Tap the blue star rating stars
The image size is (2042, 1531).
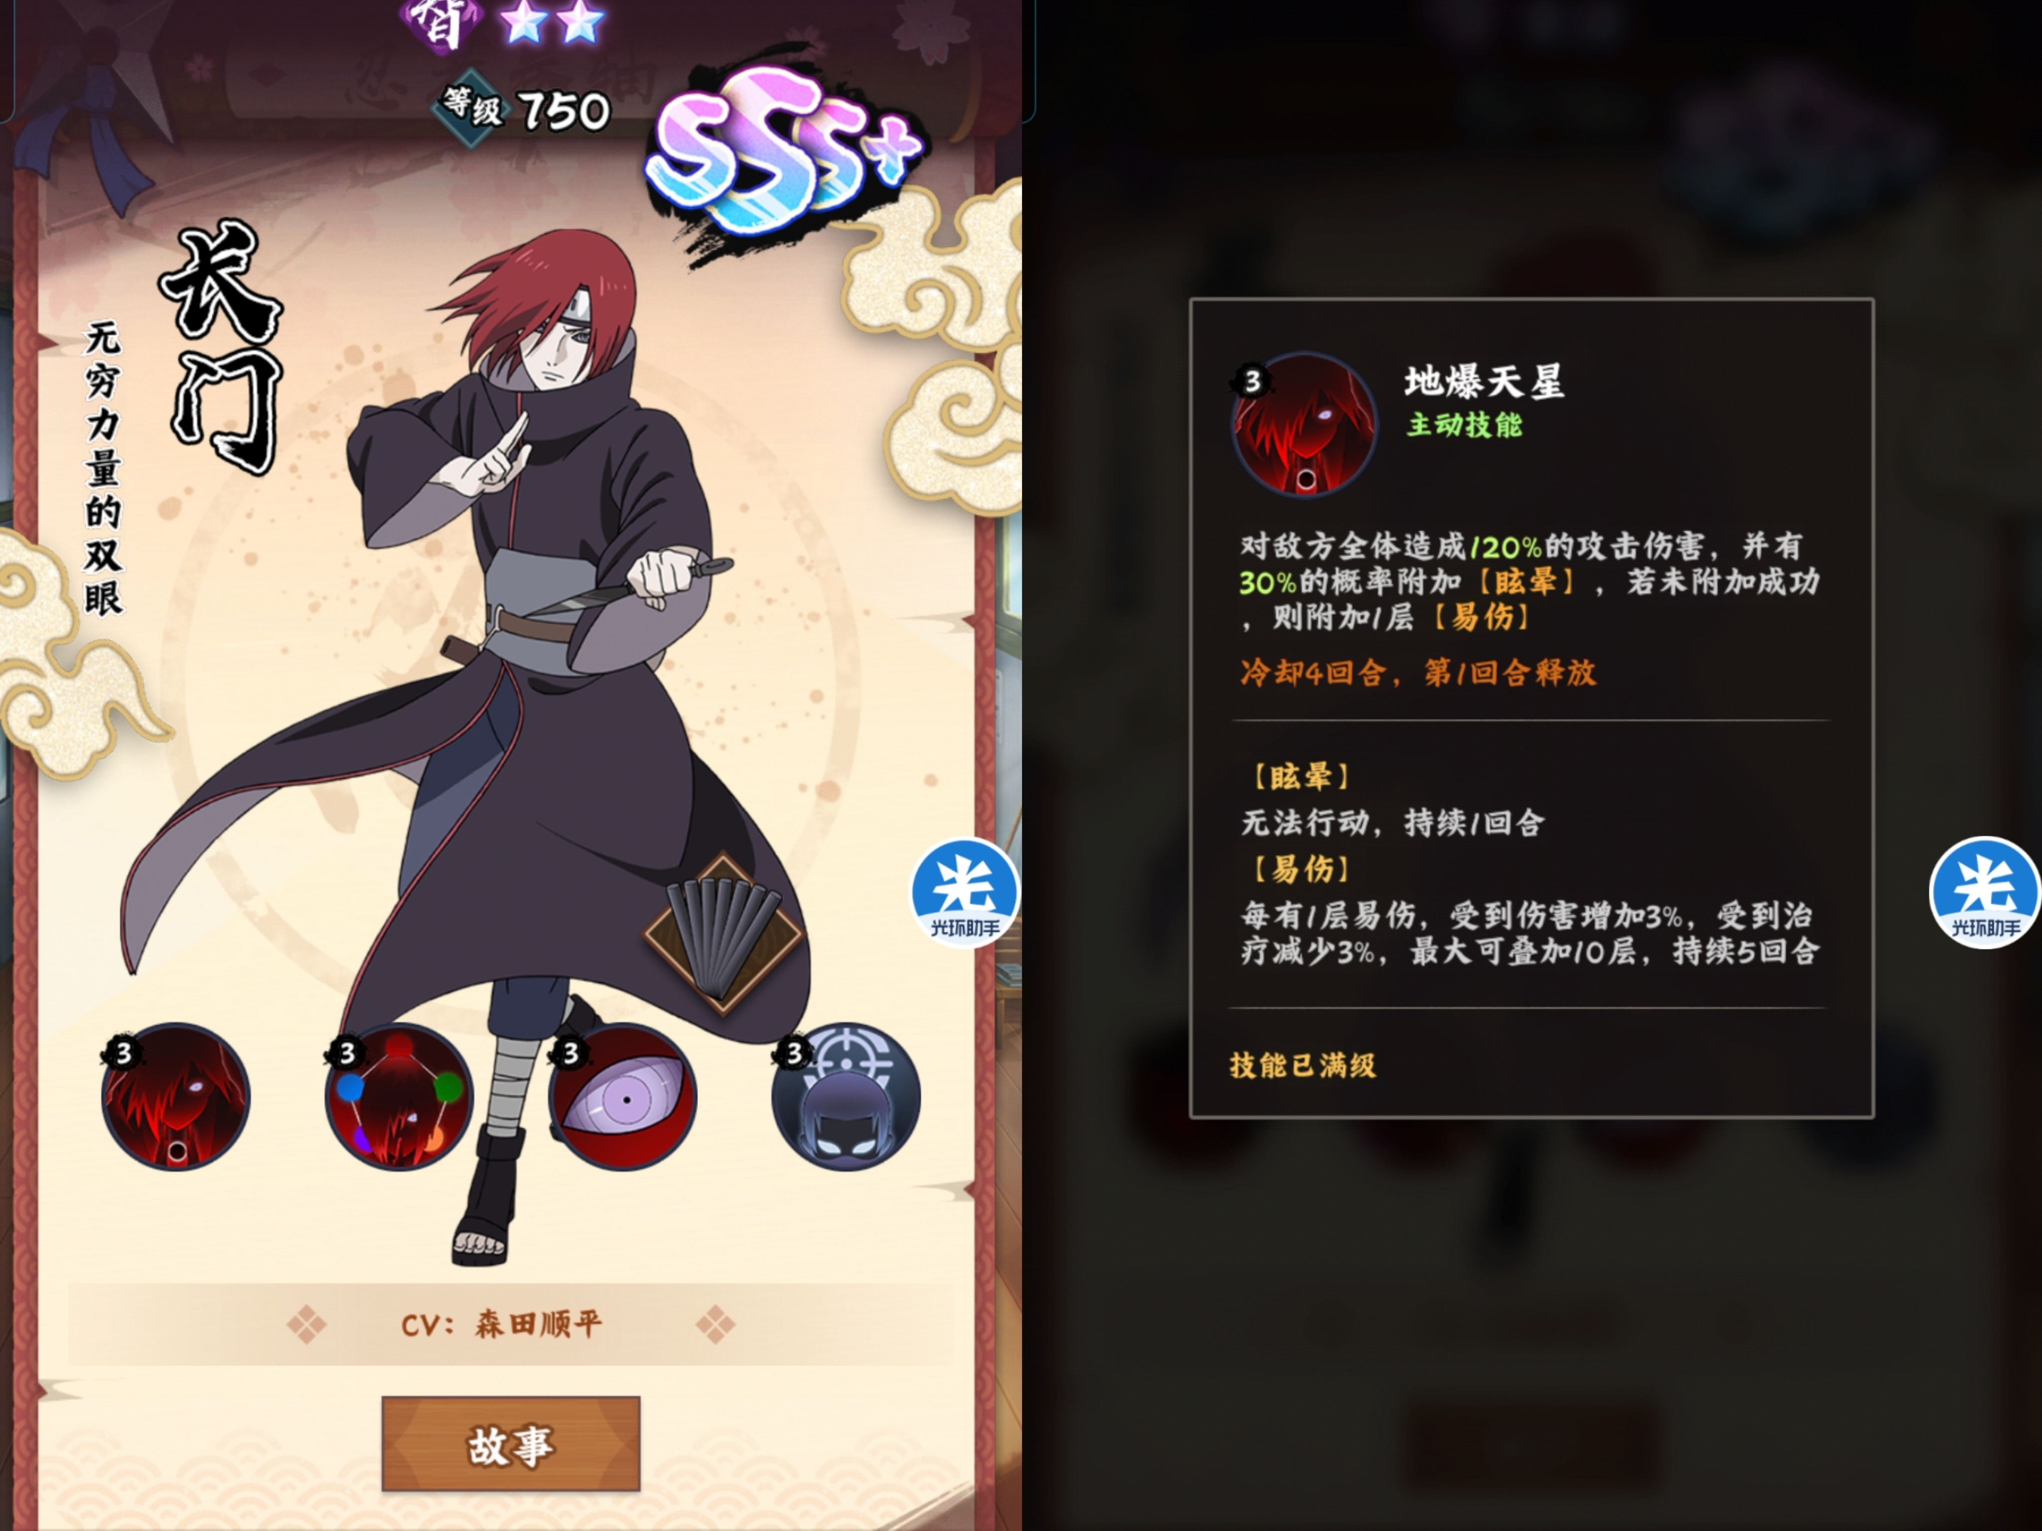click(552, 22)
